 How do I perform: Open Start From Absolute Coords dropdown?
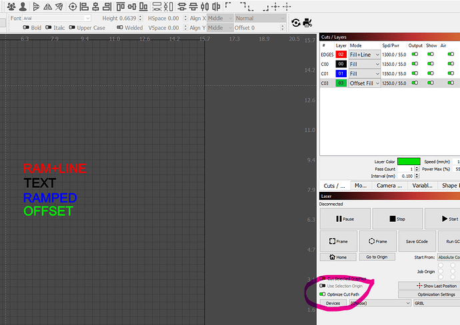coord(449,257)
